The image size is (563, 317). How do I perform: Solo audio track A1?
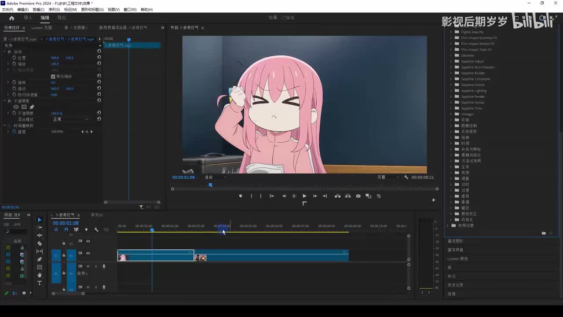click(96, 266)
